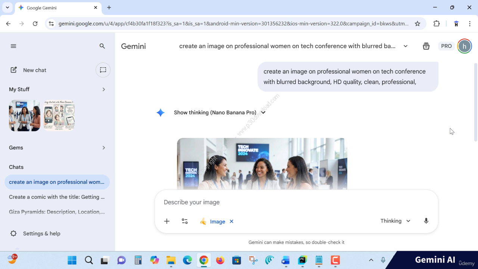Click the Gemini sparkle icon
This screenshot has height=269, width=478.
coord(161,112)
